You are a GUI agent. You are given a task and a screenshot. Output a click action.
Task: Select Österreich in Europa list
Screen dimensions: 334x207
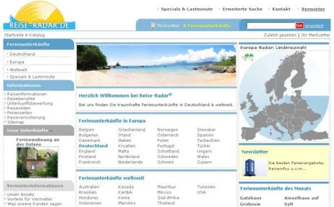[x=168, y=135]
